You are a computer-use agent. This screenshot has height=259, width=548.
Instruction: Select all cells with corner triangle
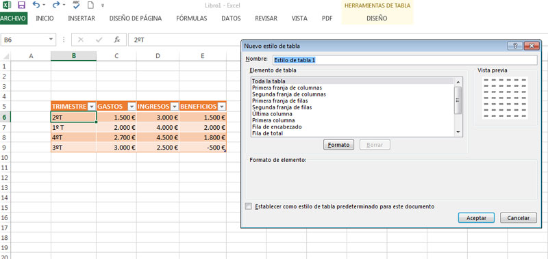[x=6, y=56]
